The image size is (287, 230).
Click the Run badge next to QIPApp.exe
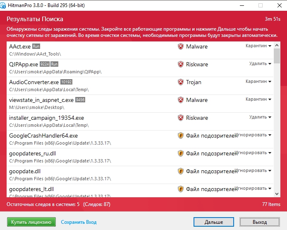tap(54, 64)
